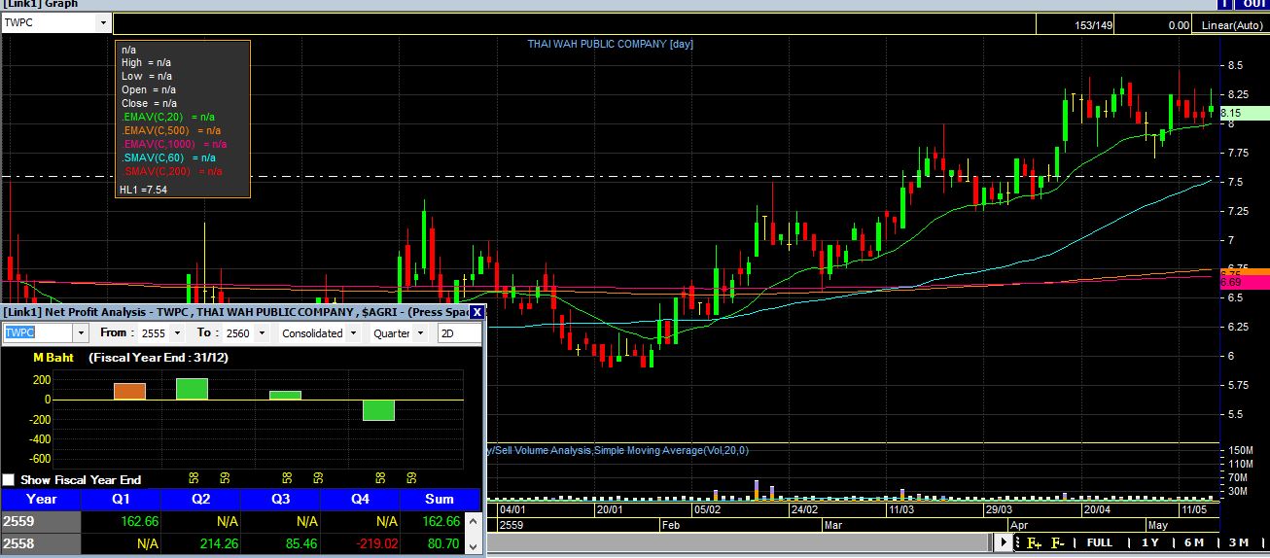Viewport: 1270px width, 558px height.
Task: Click the Q4 column header
Action: pyautogui.click(x=362, y=499)
